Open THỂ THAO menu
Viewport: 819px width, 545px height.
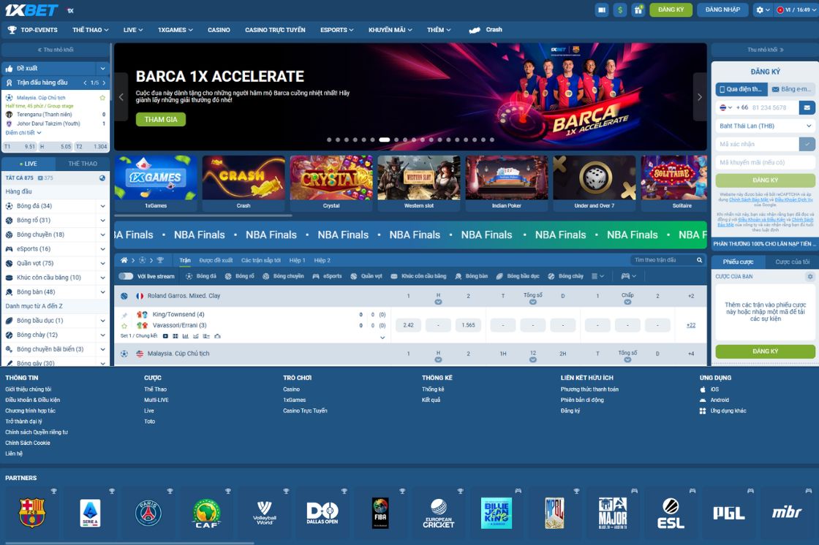[x=91, y=30]
